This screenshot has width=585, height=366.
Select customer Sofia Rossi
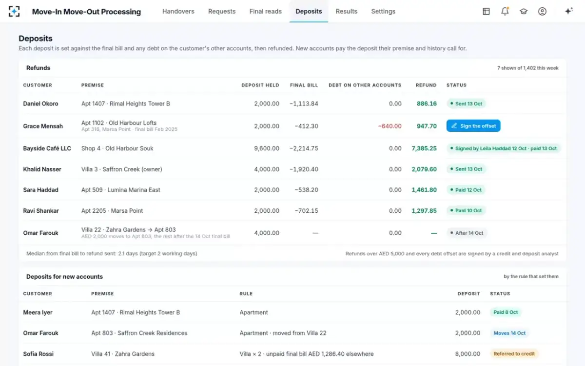[x=38, y=354]
